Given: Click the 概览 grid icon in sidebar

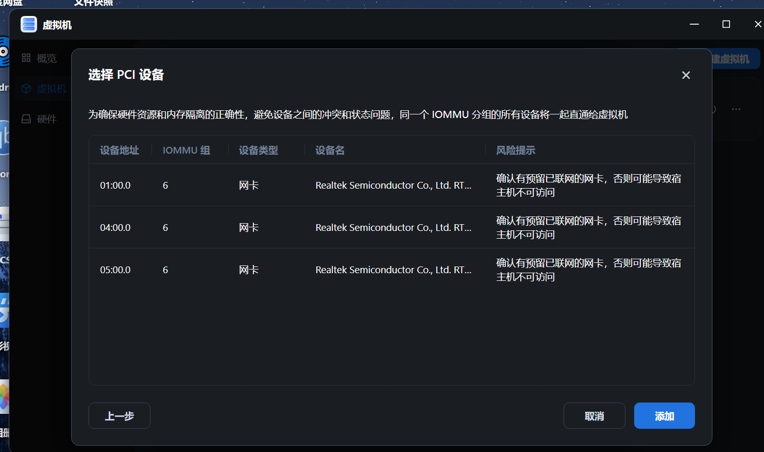Looking at the screenshot, I should click(26, 58).
